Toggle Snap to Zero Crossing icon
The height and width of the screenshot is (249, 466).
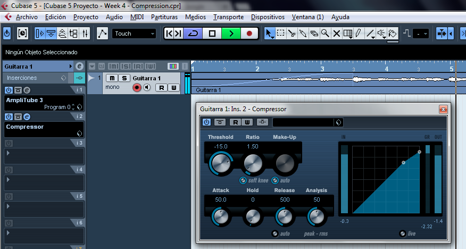[407, 34]
